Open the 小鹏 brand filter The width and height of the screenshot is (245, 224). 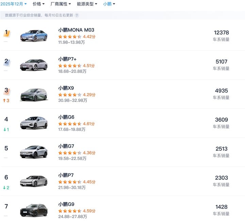pos(109,4)
